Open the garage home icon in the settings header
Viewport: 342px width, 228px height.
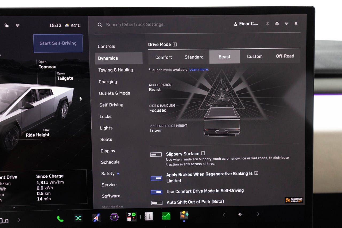point(277,23)
